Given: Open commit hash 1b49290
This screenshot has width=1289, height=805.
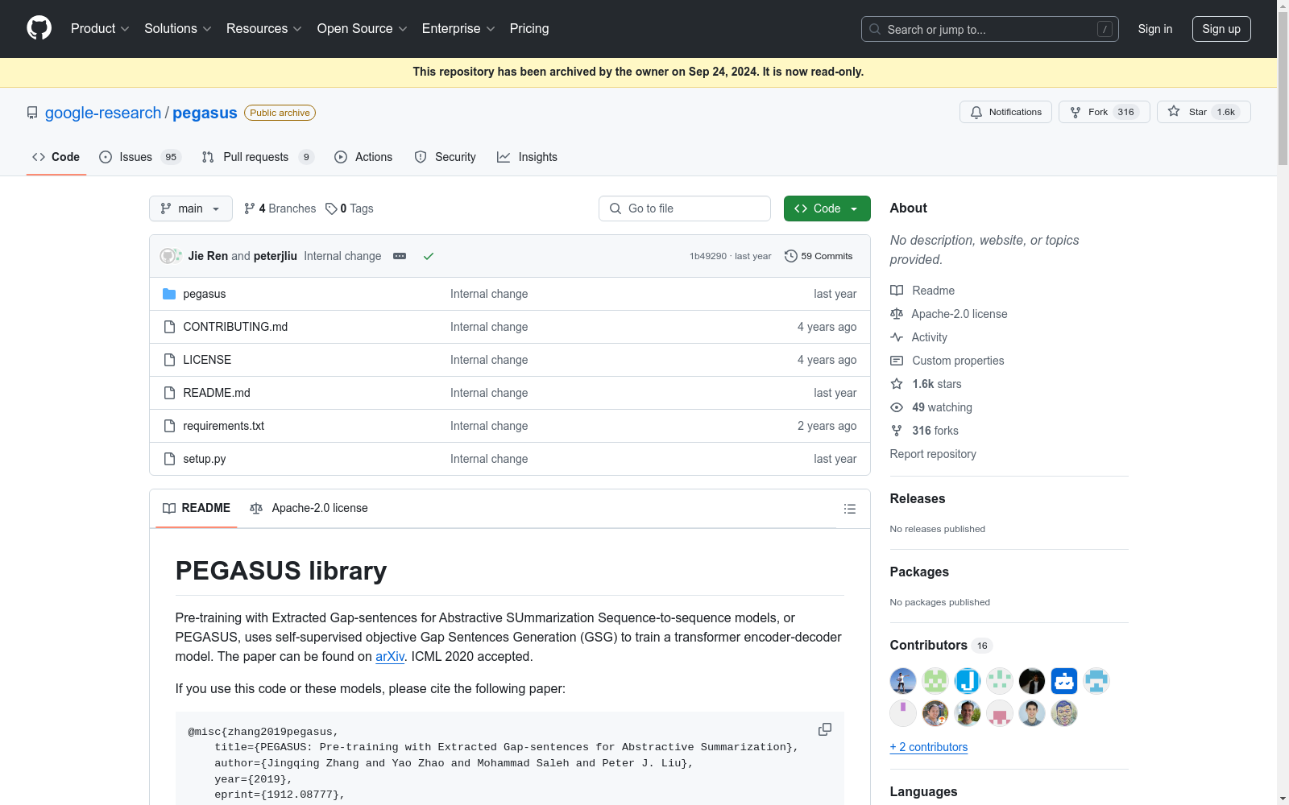Looking at the screenshot, I should coord(708,256).
